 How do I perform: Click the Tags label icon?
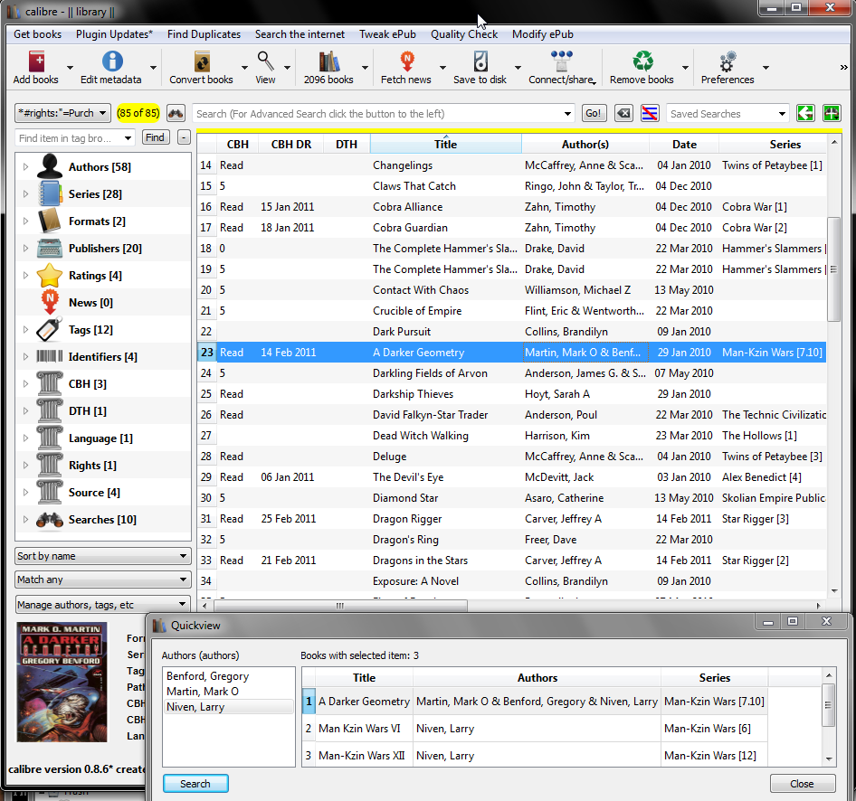coord(50,329)
